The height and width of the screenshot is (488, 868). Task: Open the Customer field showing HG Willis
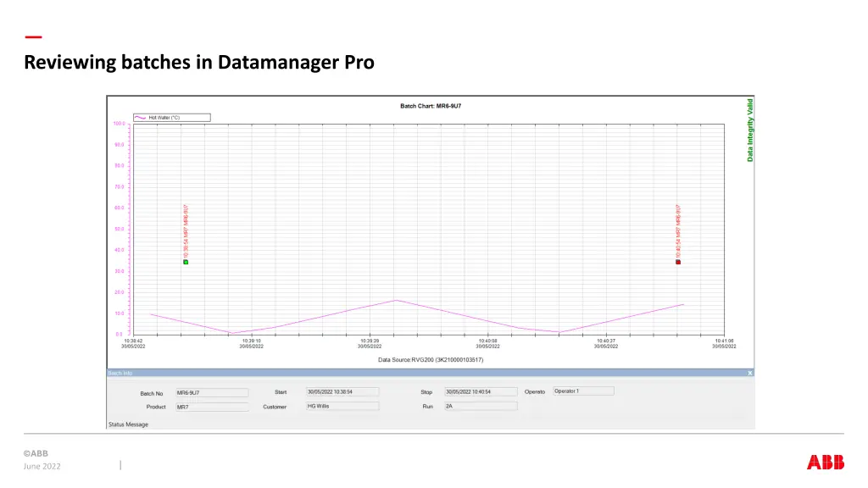342,406
